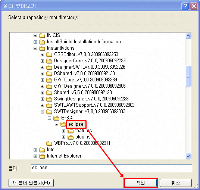200x190 pixels.
Task: Select the INICIS folder label
Action: (53, 35)
